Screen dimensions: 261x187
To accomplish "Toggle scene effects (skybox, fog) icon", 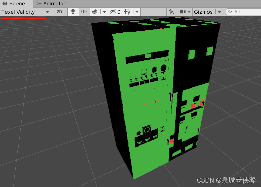I will tap(95, 12).
